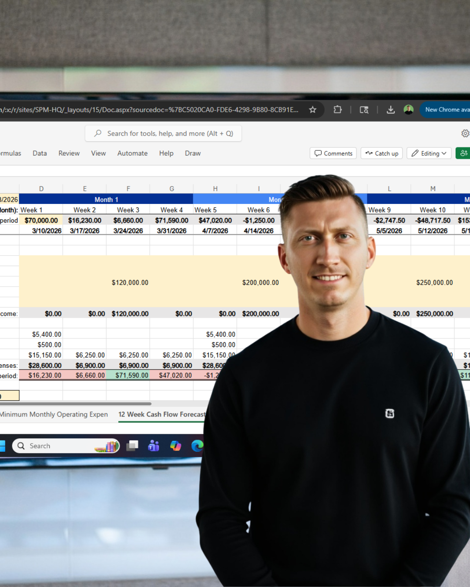Viewport: 470px width, 587px height.
Task: Select the 12 Week Cash Flow Forecast sheet
Action: (161, 414)
